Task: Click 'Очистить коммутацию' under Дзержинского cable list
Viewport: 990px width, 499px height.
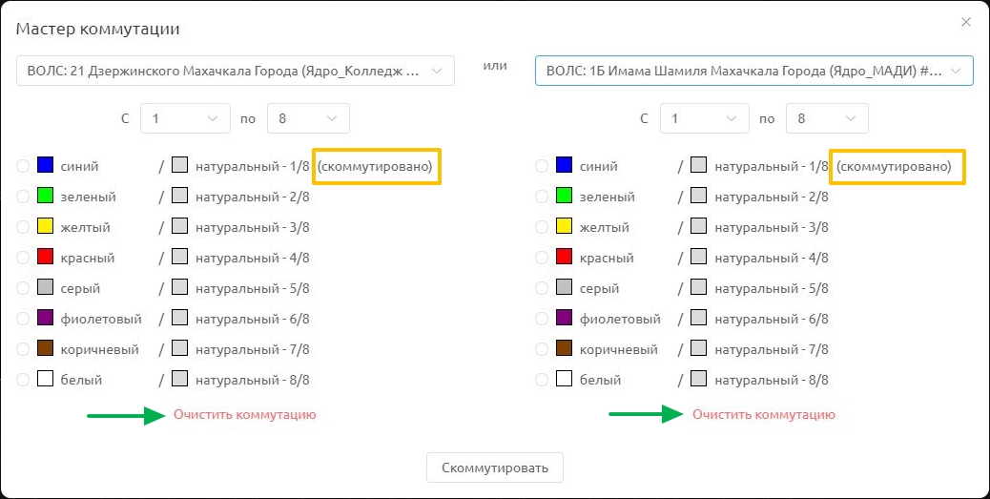Action: point(245,414)
